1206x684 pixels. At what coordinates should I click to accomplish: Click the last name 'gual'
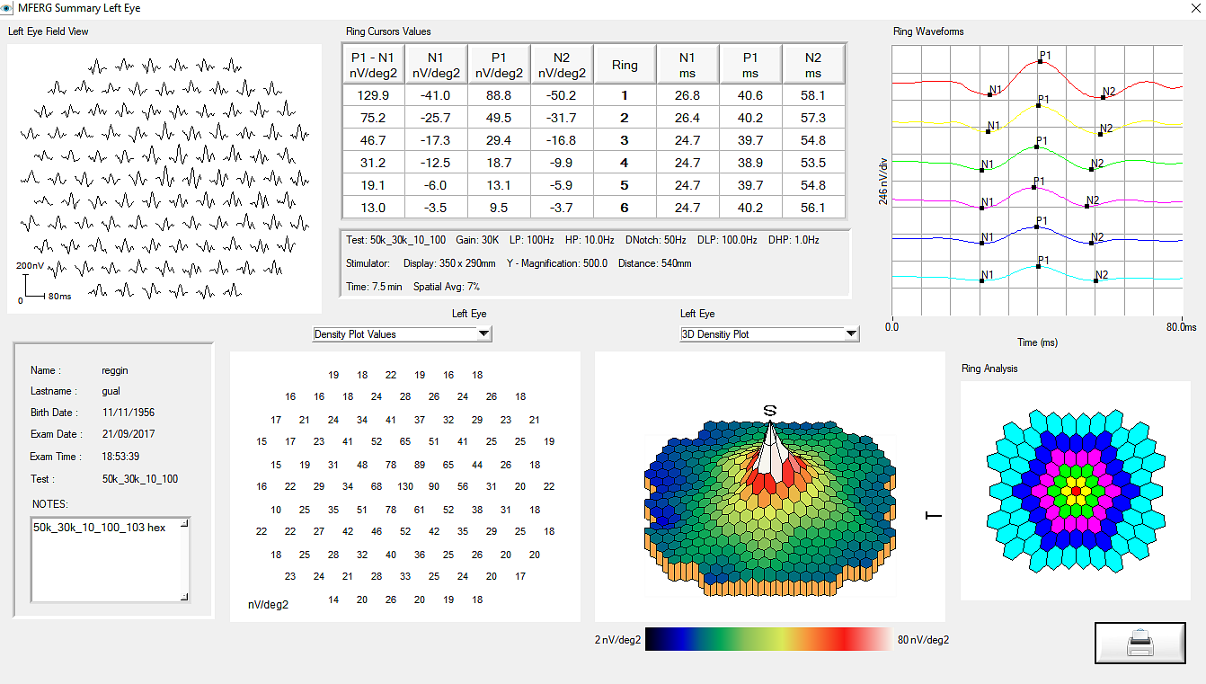point(111,391)
